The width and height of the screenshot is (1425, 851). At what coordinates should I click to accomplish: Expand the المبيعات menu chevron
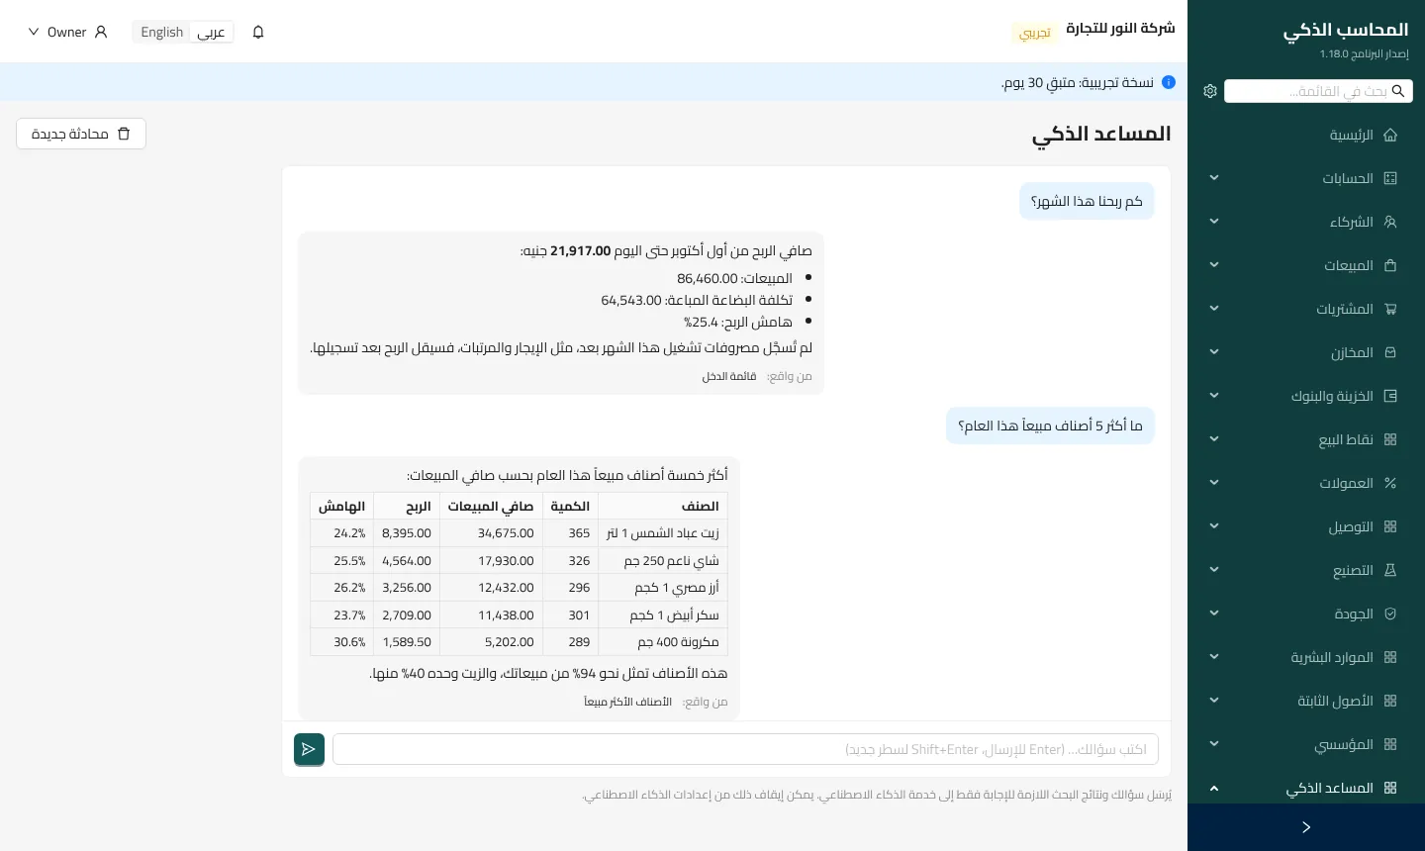[x=1214, y=265]
